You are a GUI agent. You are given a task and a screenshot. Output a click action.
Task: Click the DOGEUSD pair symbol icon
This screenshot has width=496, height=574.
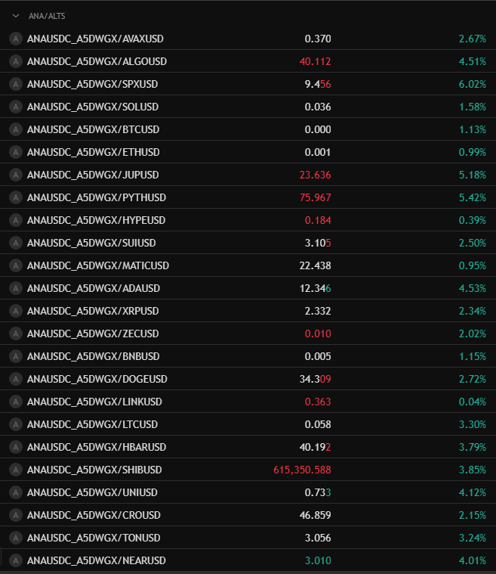click(15, 379)
